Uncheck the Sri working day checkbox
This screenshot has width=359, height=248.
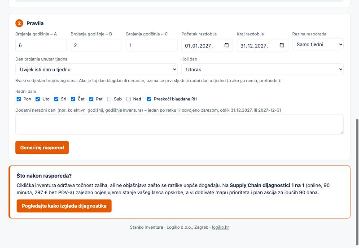[x=57, y=99]
